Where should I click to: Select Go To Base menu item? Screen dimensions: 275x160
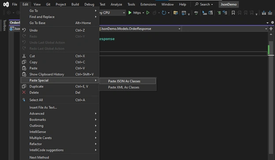pos(59,23)
